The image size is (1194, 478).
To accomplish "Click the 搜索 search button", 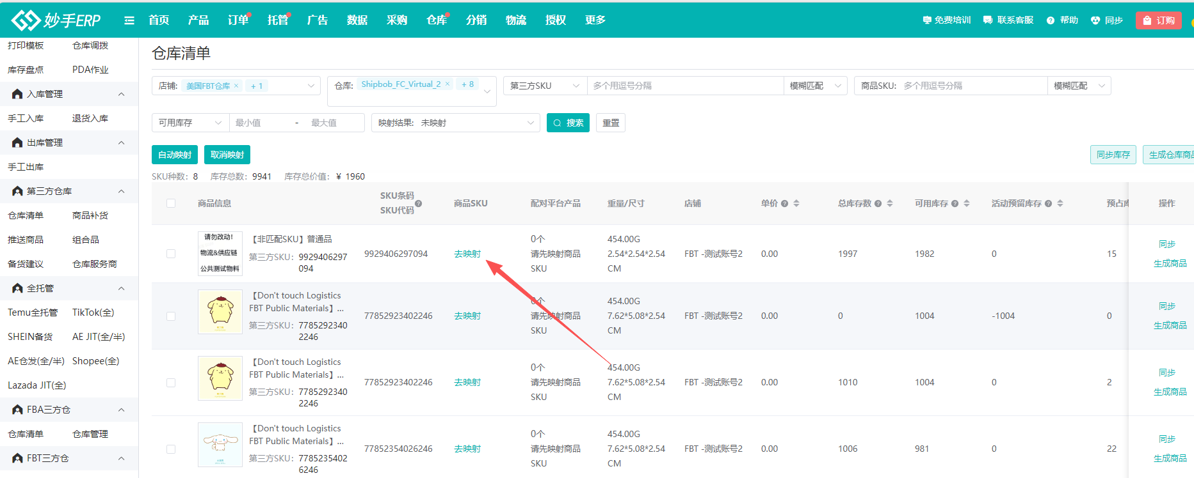I will tap(568, 123).
